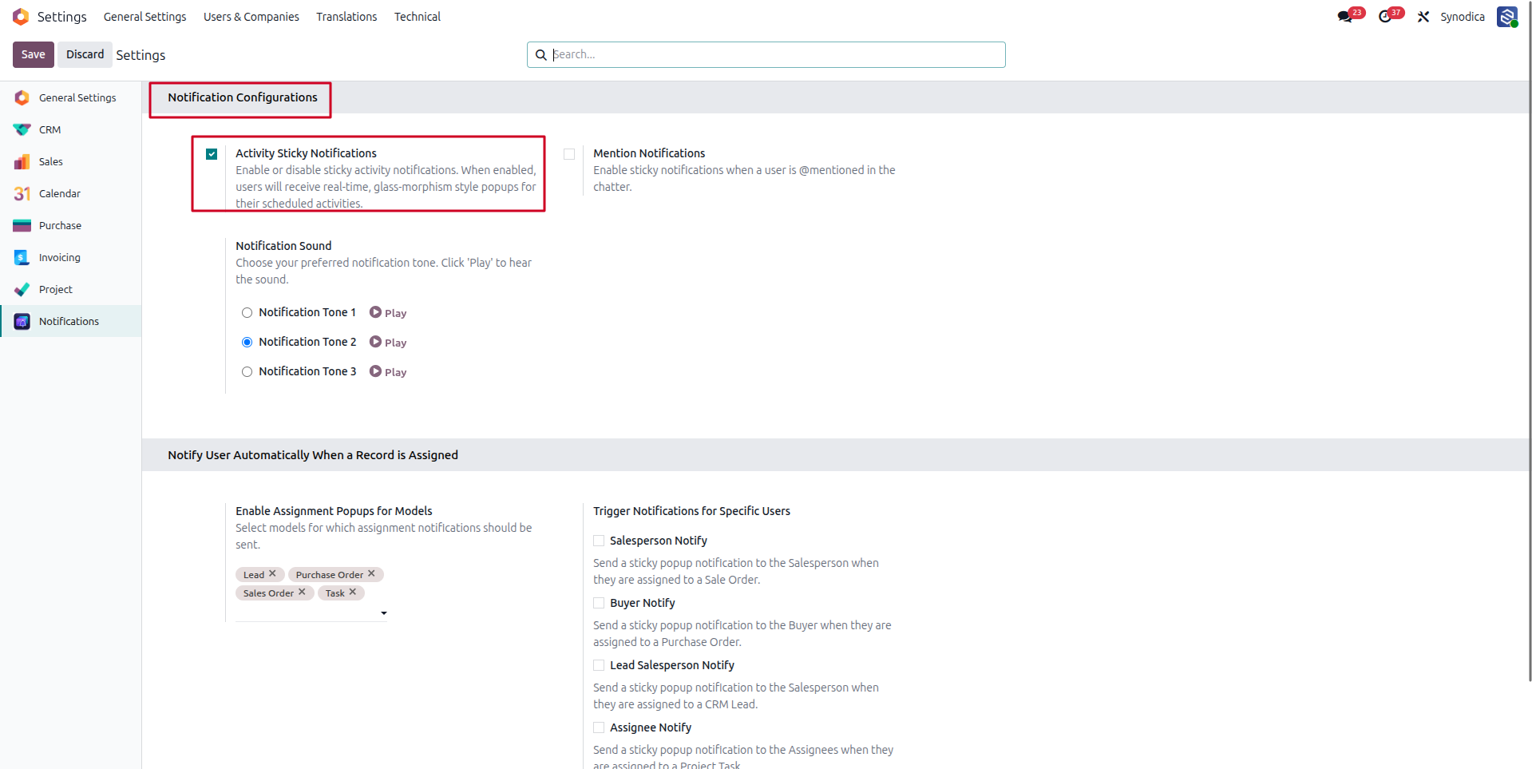The width and height of the screenshot is (1532, 769).
Task: Save the settings changes
Action: tap(34, 54)
